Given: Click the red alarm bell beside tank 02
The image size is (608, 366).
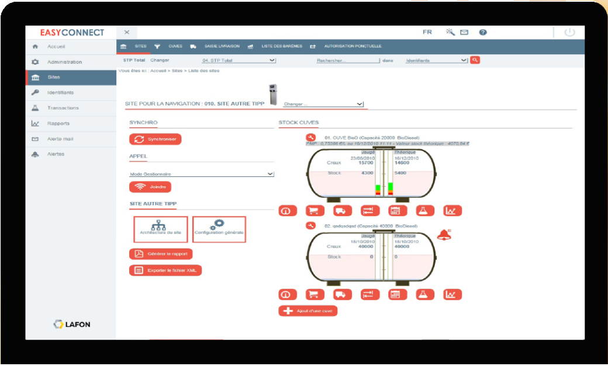Looking at the screenshot, I should click(x=444, y=235).
